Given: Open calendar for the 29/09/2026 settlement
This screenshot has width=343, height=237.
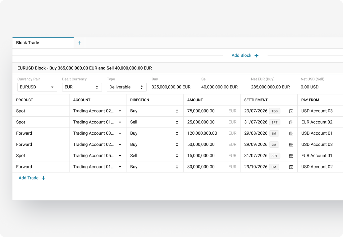Looking at the screenshot, I should pyautogui.click(x=291, y=144).
